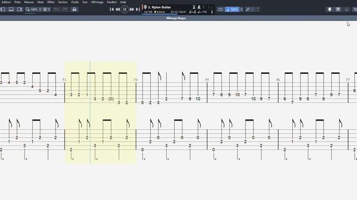Open the LCD options dots menu
The height and width of the screenshot is (200, 357).
203,7
